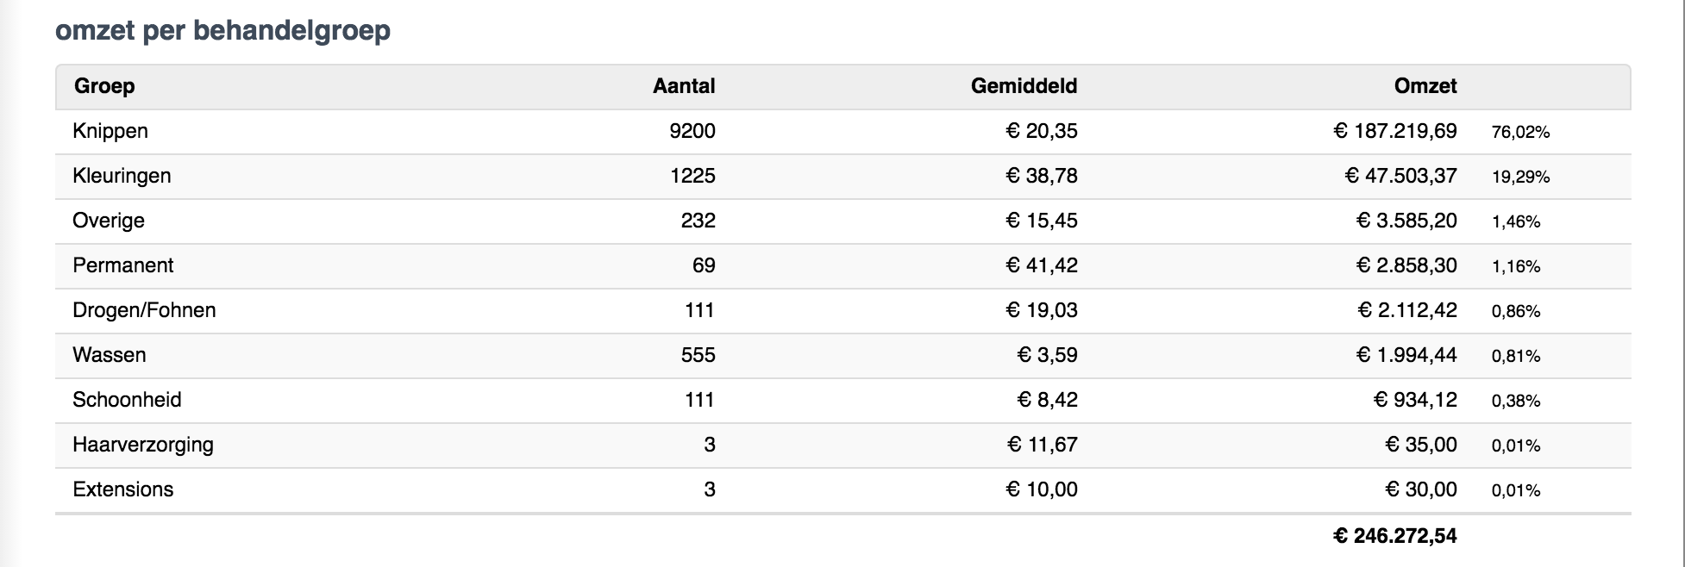
Task: Click Kleuringen count 1225
Action: [x=692, y=176]
